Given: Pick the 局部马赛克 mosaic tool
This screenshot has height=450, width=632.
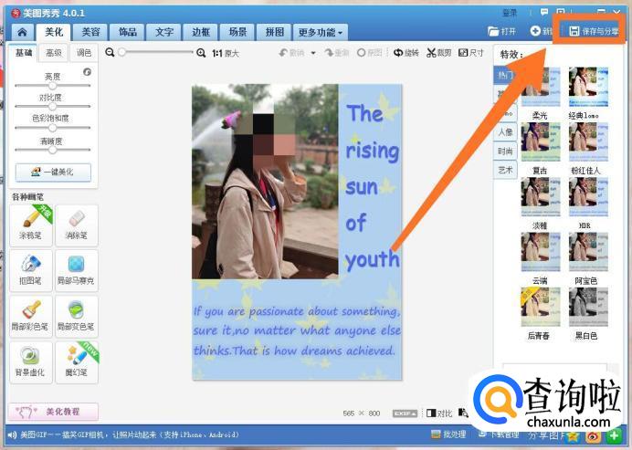Looking at the screenshot, I should point(76,270).
